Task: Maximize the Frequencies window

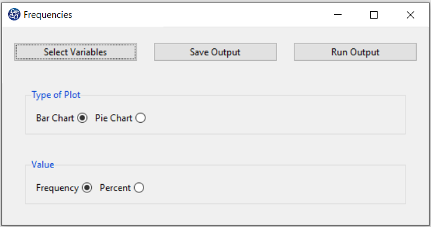Action: coord(374,14)
